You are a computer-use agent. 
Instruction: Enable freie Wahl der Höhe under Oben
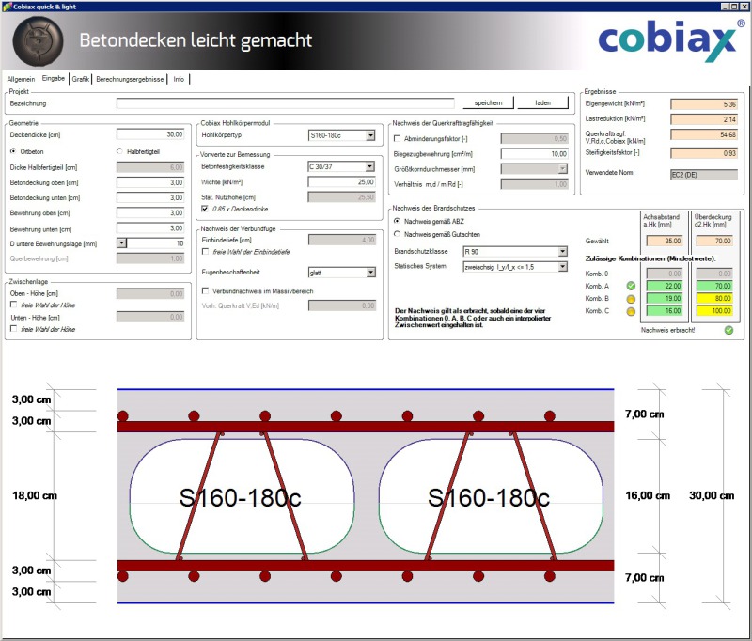[13, 305]
